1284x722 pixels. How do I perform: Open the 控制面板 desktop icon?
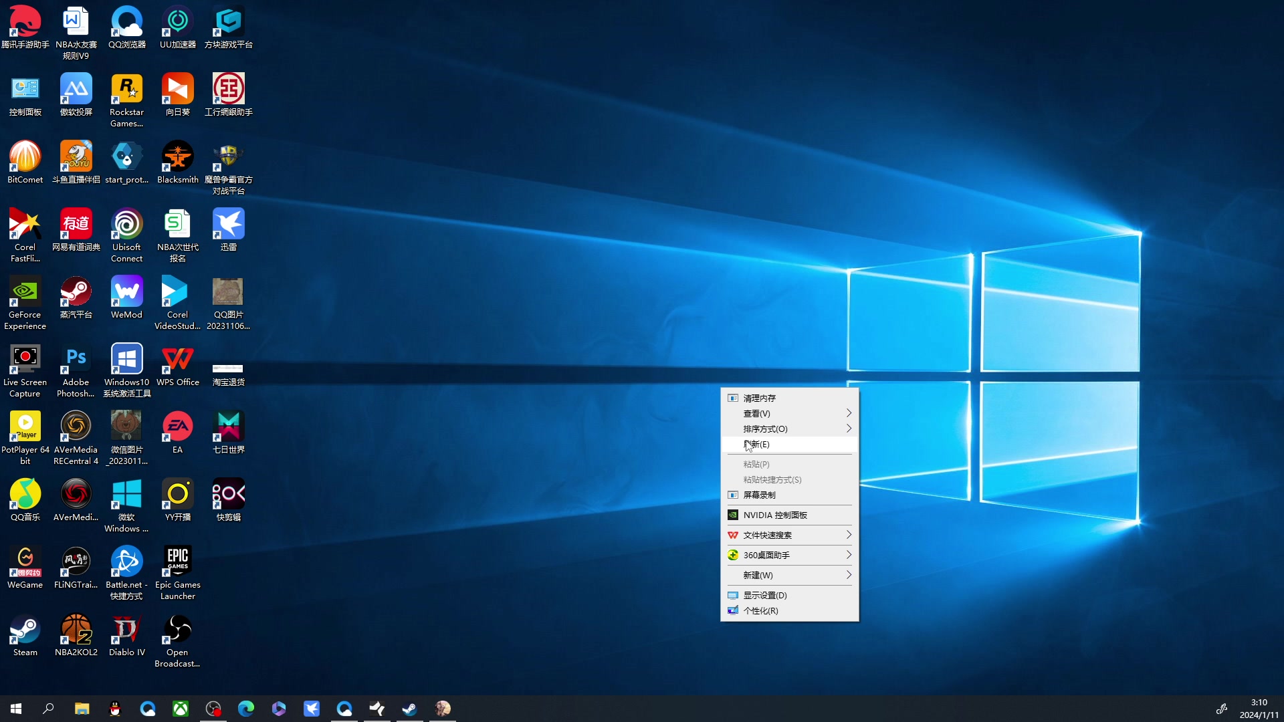click(x=25, y=95)
